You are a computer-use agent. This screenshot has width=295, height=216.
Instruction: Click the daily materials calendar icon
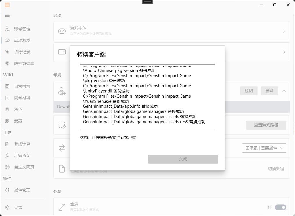click(x=7, y=86)
